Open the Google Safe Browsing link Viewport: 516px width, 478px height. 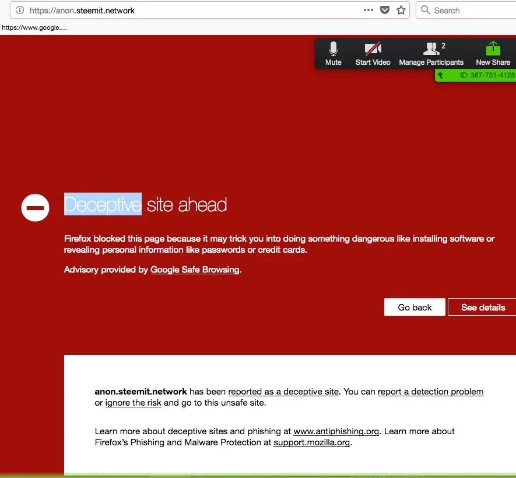[195, 270]
